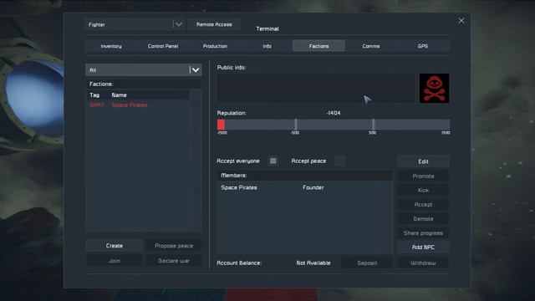This screenshot has height=301, width=535.
Task: Click the Not Available balance text
Action: click(313, 263)
